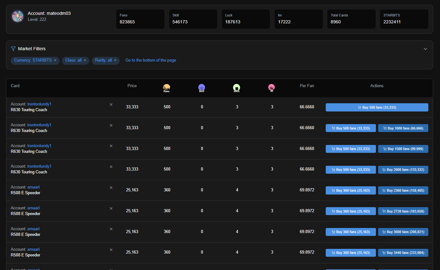Click Buy 360 fans beside Buy 3440 fans button
The image size is (440, 270).
pos(351,253)
